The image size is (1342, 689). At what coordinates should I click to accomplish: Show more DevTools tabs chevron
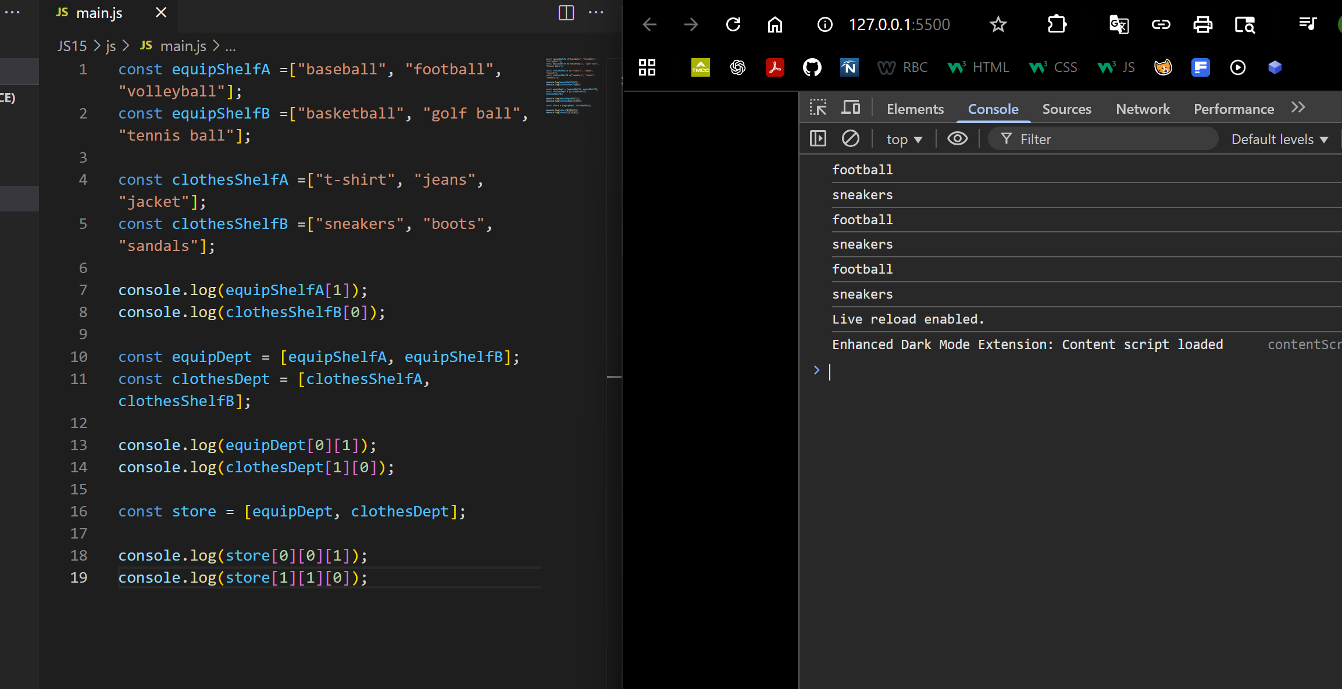pos(1298,108)
